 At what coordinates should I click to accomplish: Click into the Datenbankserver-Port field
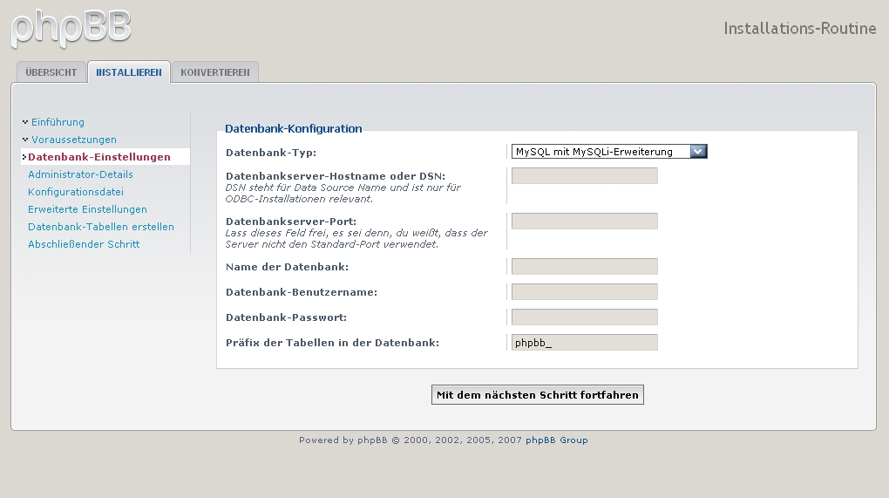[584, 222]
